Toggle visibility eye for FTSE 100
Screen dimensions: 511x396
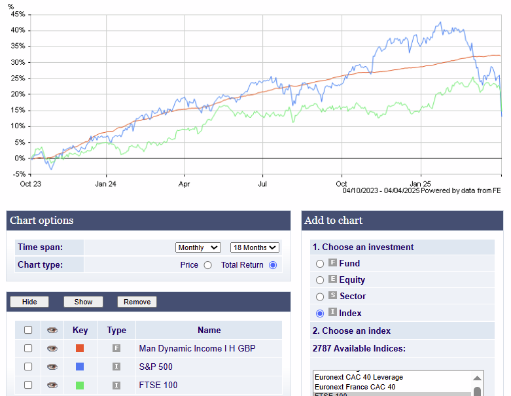coord(52,386)
